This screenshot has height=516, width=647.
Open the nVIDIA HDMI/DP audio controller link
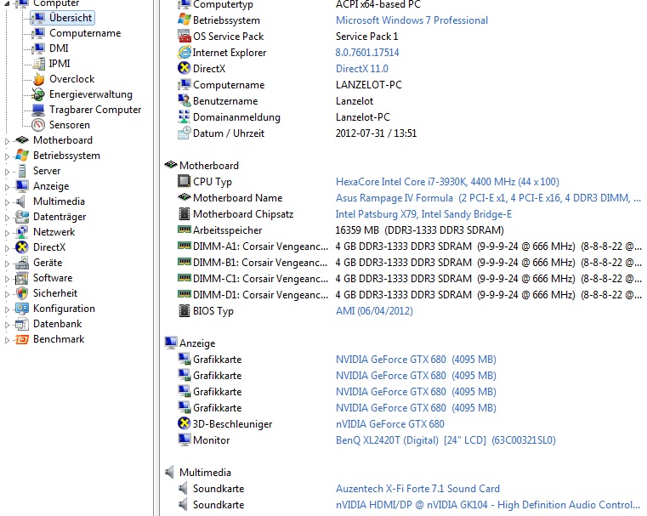tap(488, 505)
